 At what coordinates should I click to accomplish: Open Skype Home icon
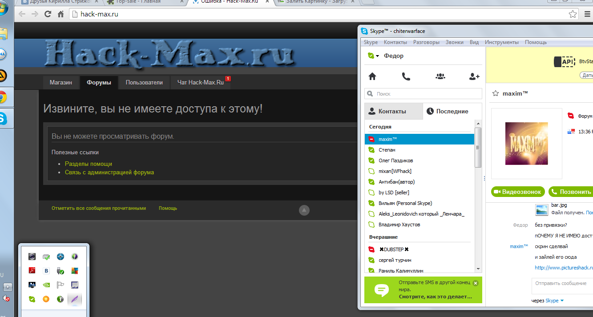(372, 76)
